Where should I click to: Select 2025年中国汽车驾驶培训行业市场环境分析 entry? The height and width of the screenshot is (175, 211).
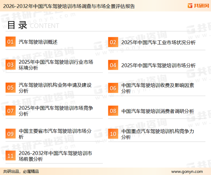pyautogui.click(x=56, y=65)
